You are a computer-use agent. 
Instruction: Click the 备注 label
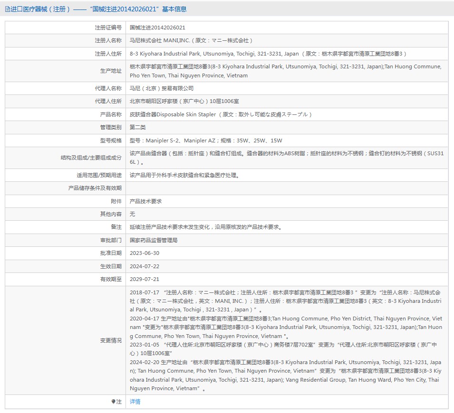click(x=116, y=227)
